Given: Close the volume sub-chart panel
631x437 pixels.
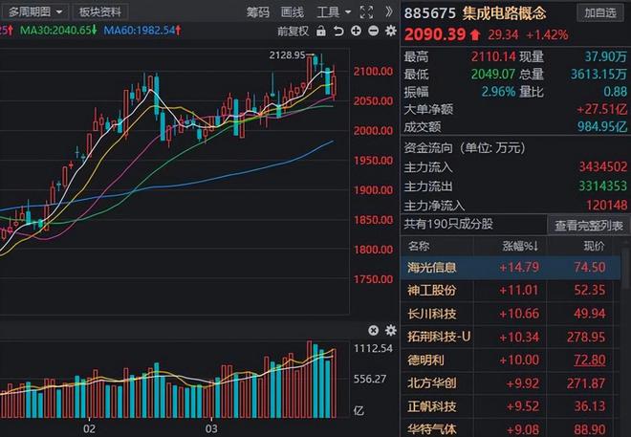Looking at the screenshot, I should click(373, 330).
